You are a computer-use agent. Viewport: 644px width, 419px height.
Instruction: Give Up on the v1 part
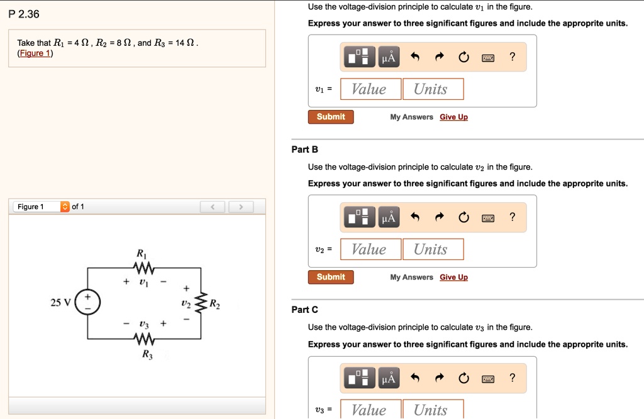pos(453,117)
